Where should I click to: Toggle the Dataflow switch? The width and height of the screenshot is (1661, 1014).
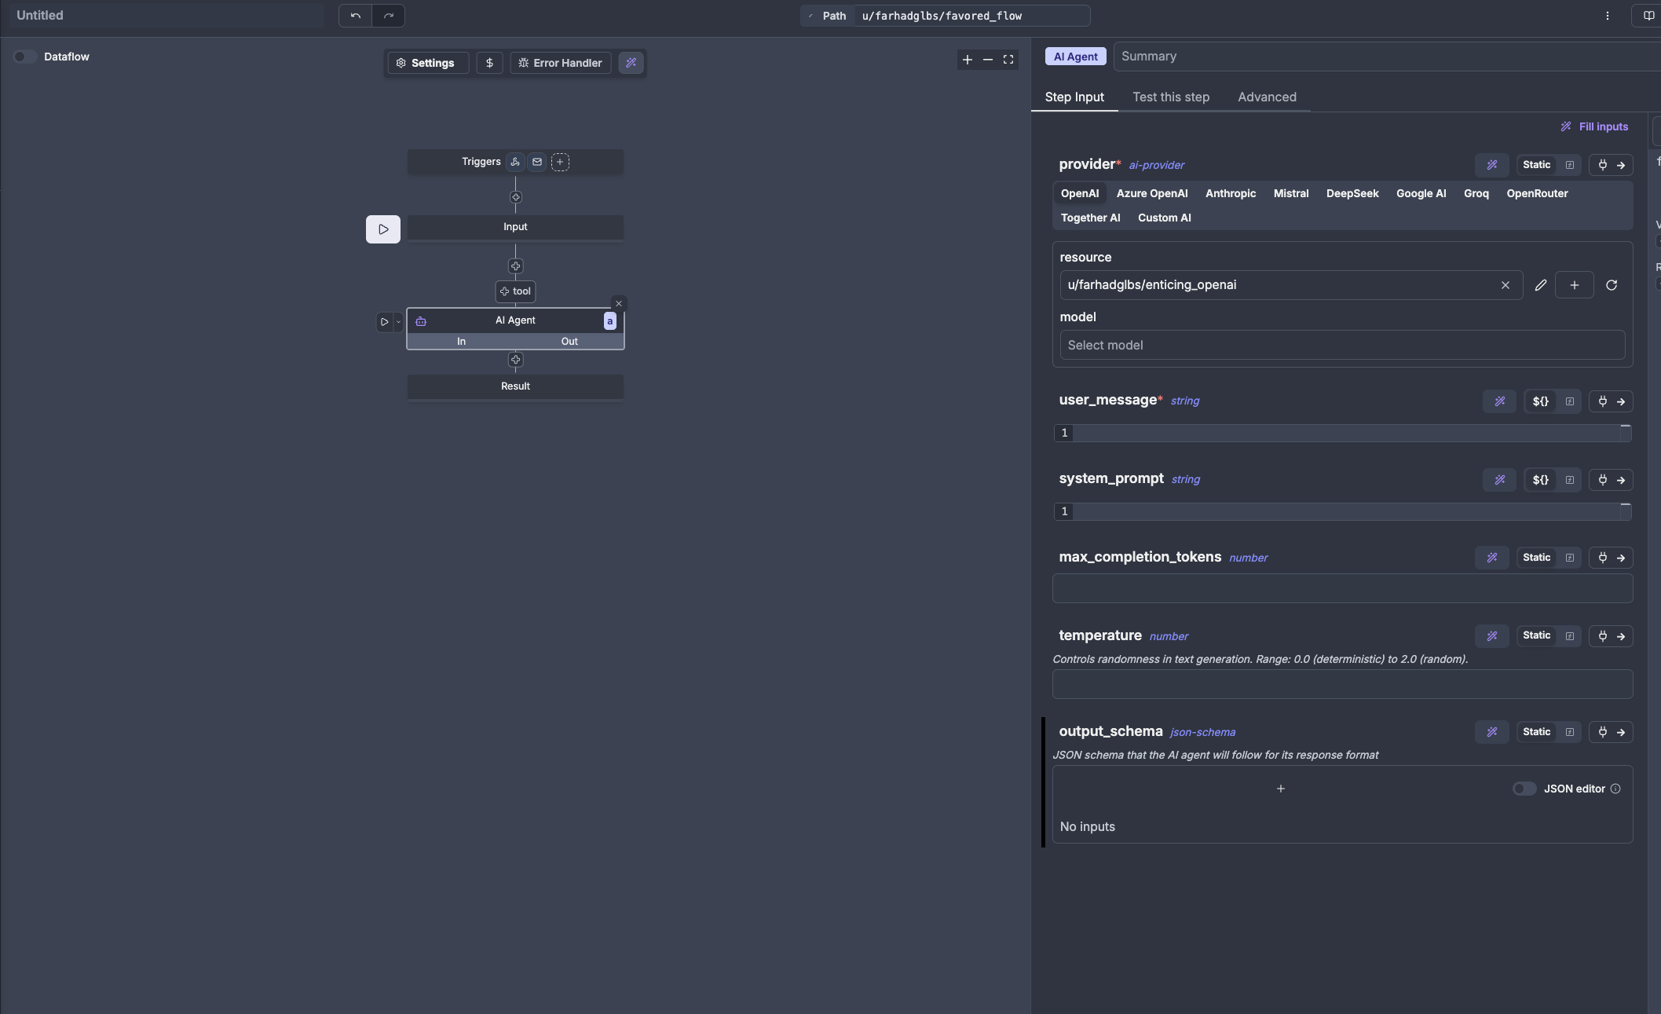coord(24,57)
